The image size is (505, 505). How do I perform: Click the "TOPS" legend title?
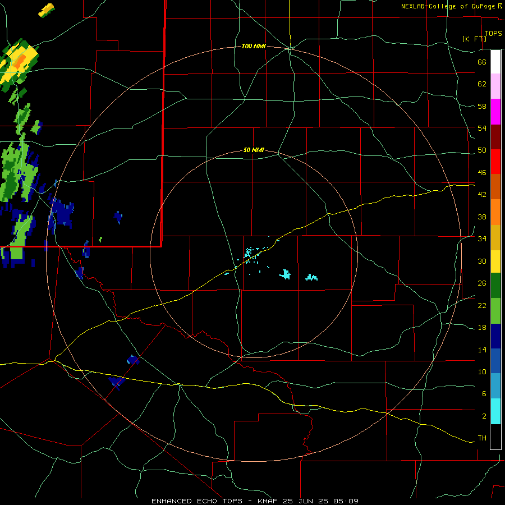[x=493, y=34]
